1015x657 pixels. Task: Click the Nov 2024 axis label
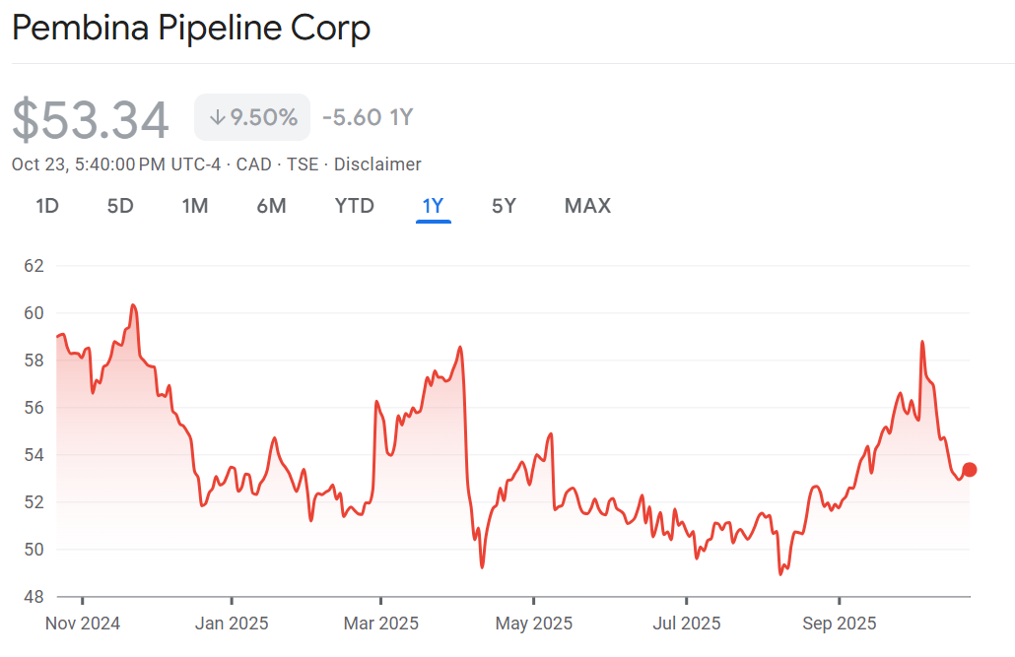click(x=83, y=624)
